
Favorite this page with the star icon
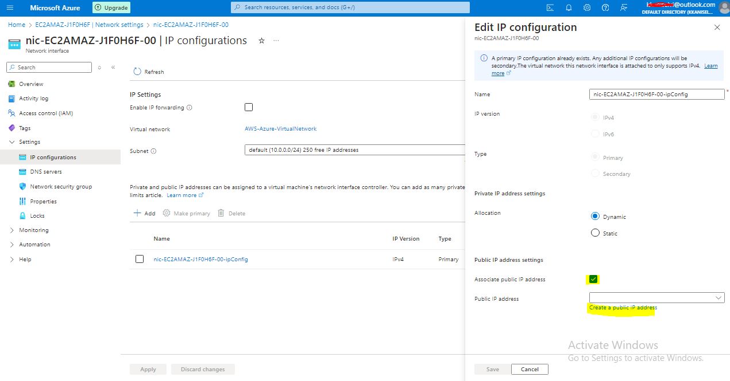262,41
